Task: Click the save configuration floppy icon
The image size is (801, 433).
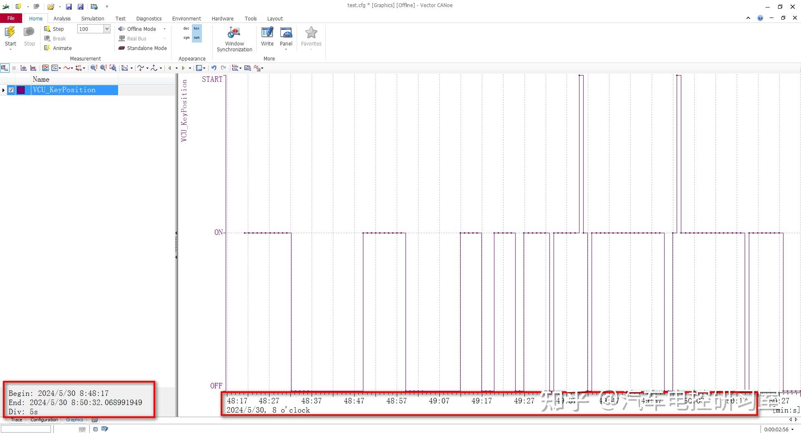Action: [x=69, y=7]
